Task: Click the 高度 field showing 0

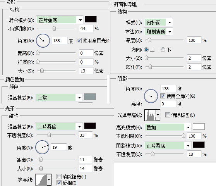Action: tap(168, 104)
